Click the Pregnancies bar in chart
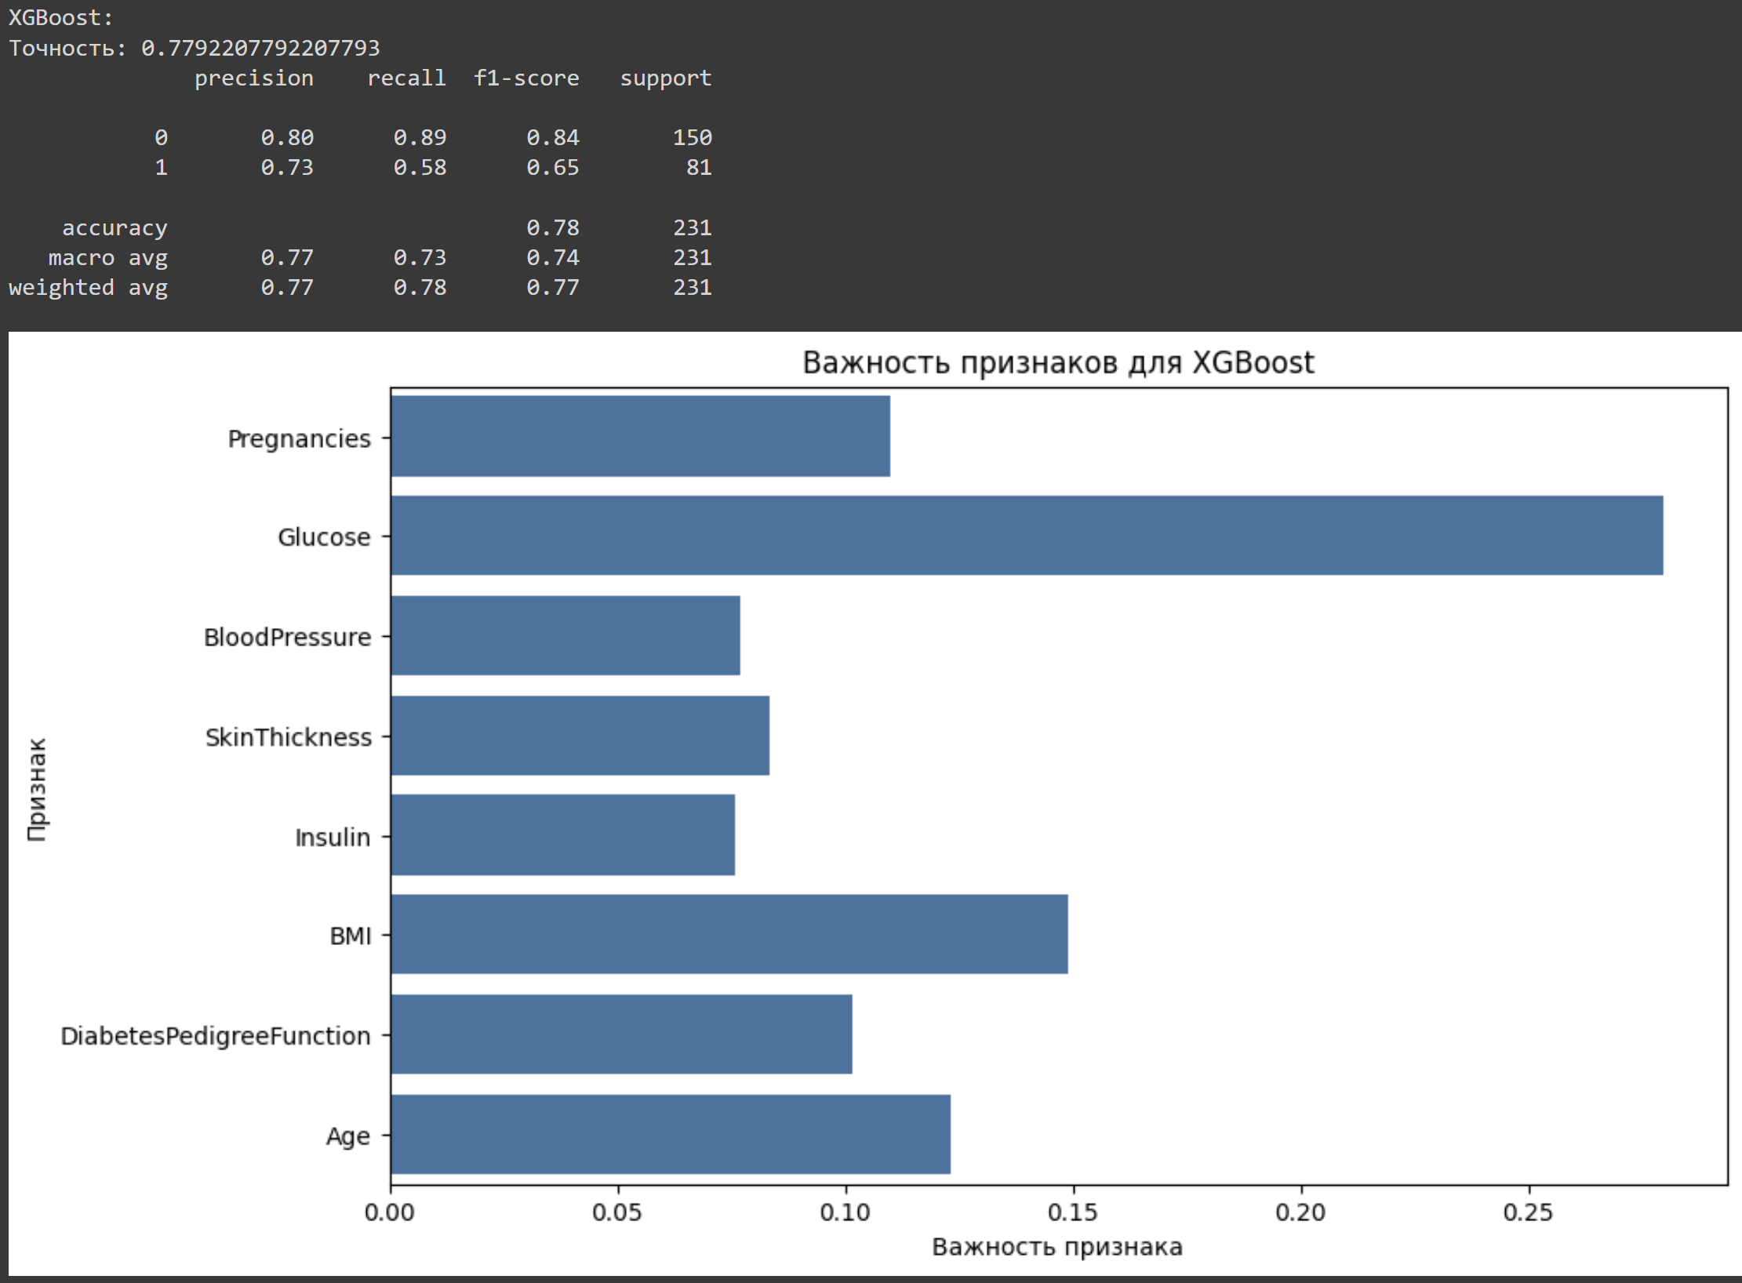Screen dimensions: 1742x1283 tap(640, 436)
